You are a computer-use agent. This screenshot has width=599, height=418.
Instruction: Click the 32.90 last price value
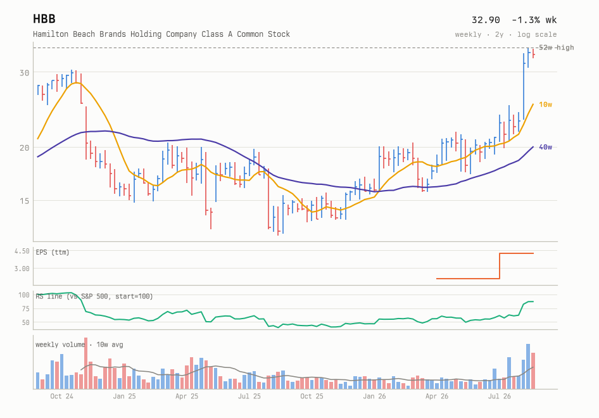point(486,20)
